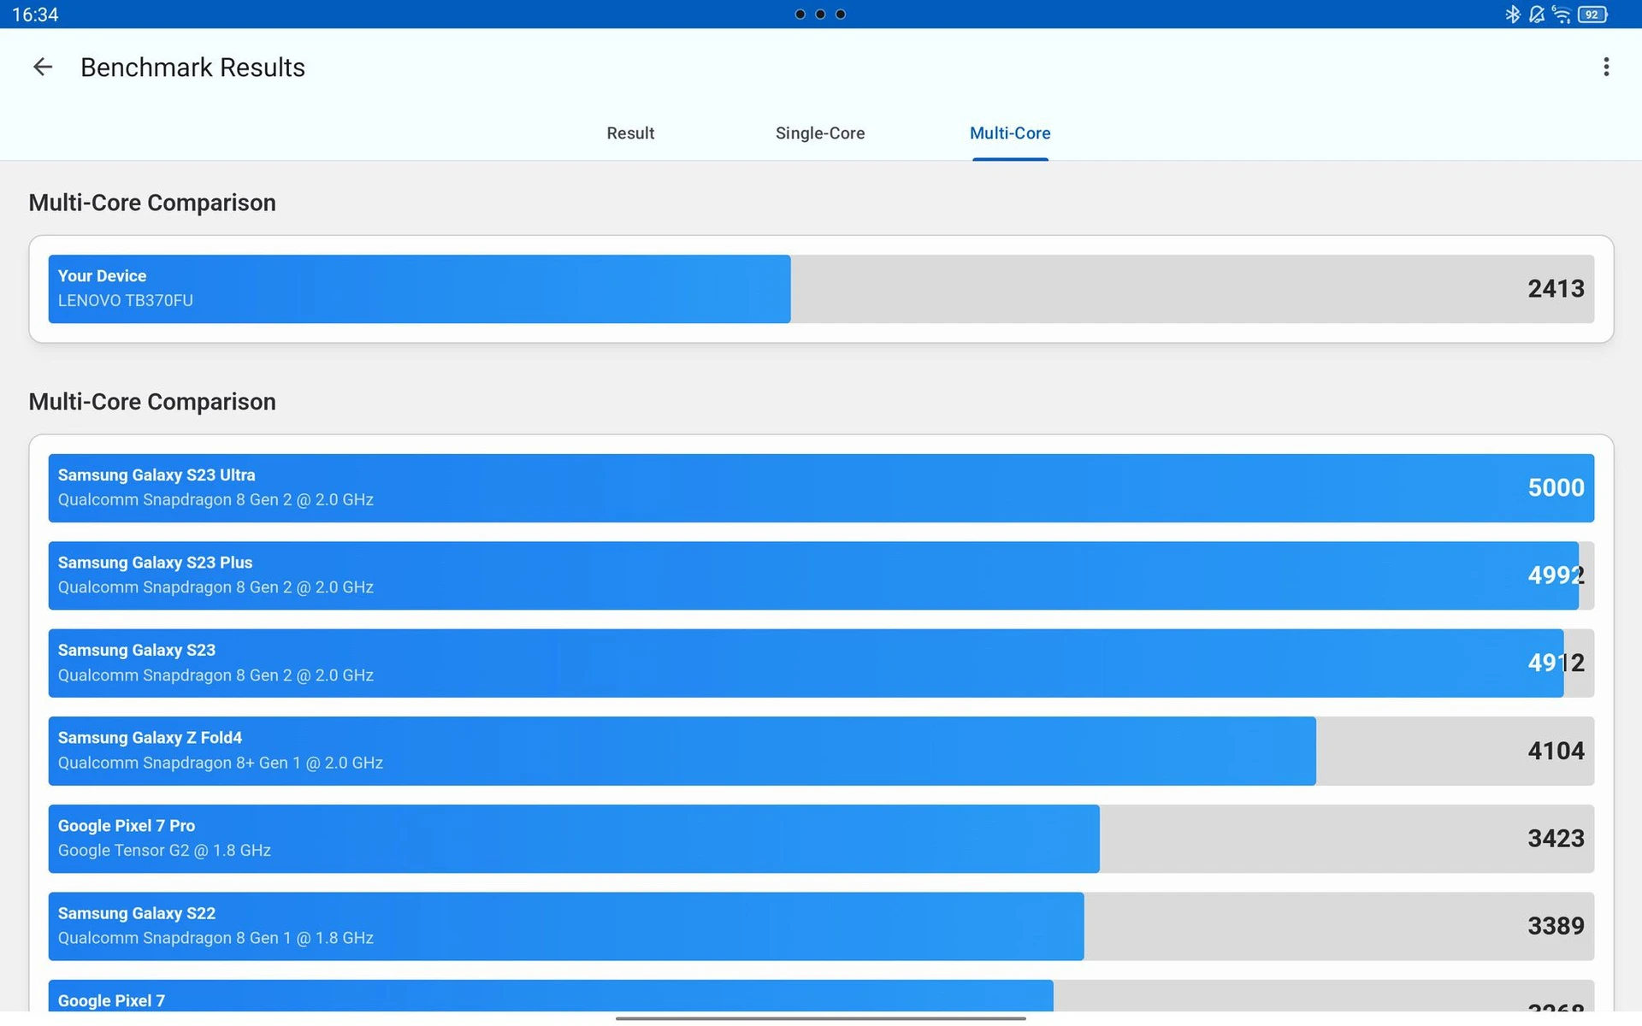Select the Samsung Galaxy Z Fold4 row
Image resolution: width=1642 pixels, height=1026 pixels.
821,751
